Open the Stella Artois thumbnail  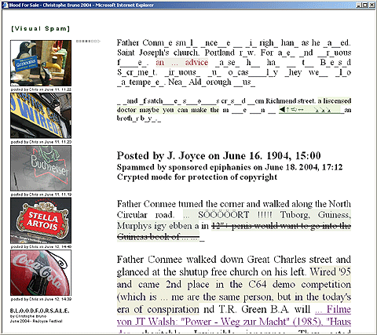41,220
